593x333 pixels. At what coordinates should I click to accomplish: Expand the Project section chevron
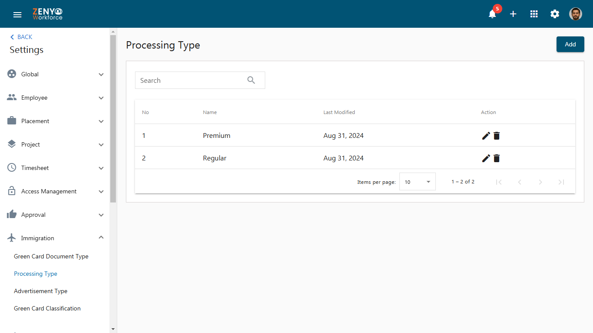tap(101, 145)
